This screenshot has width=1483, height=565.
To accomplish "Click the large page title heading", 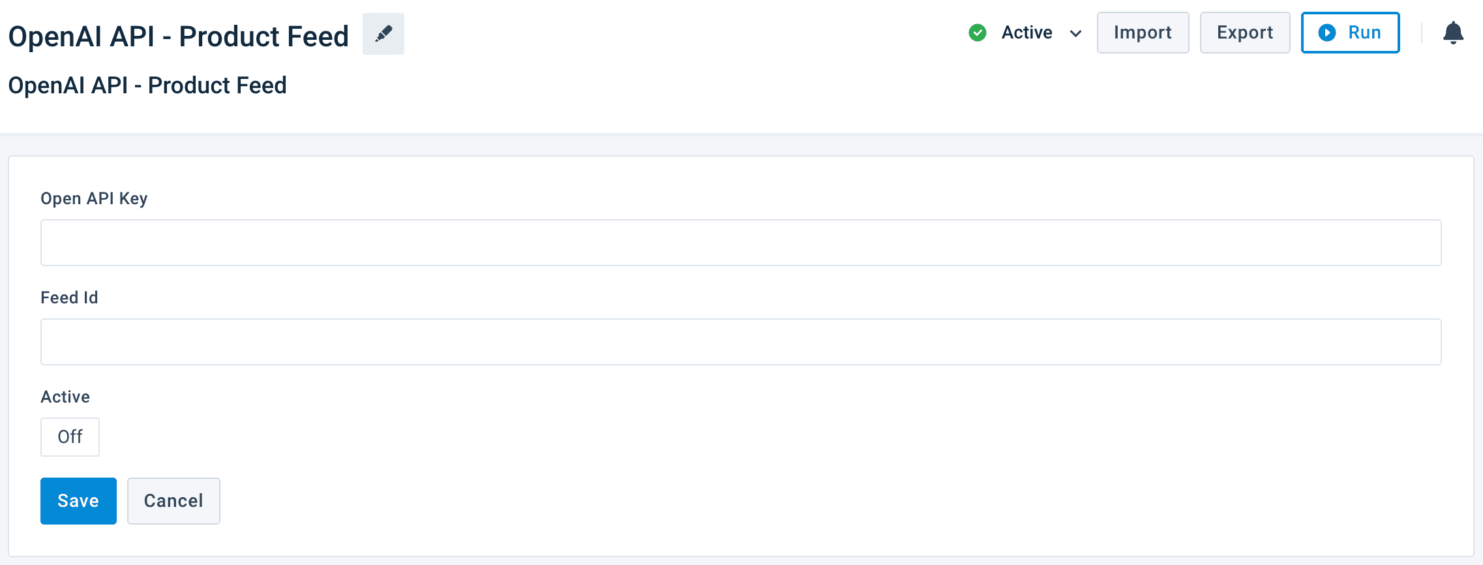I will 179,37.
